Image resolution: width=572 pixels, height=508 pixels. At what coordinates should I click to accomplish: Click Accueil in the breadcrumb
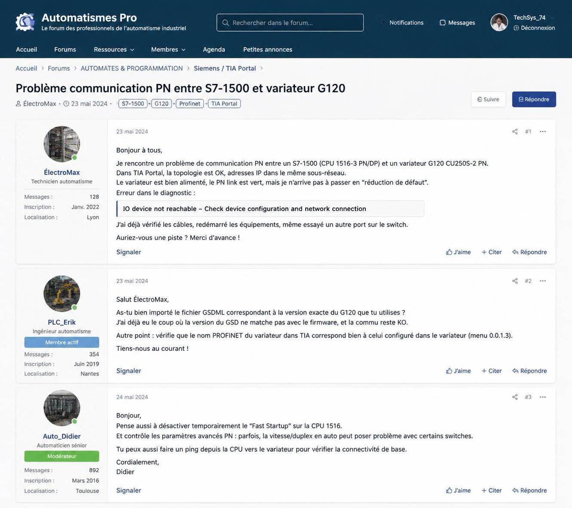[x=26, y=68]
